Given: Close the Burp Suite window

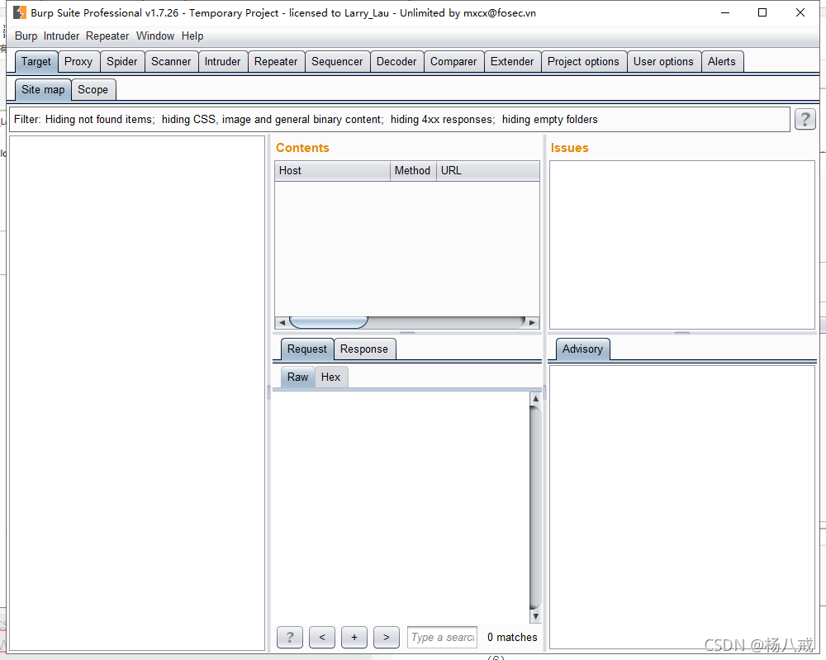Looking at the screenshot, I should (x=800, y=12).
